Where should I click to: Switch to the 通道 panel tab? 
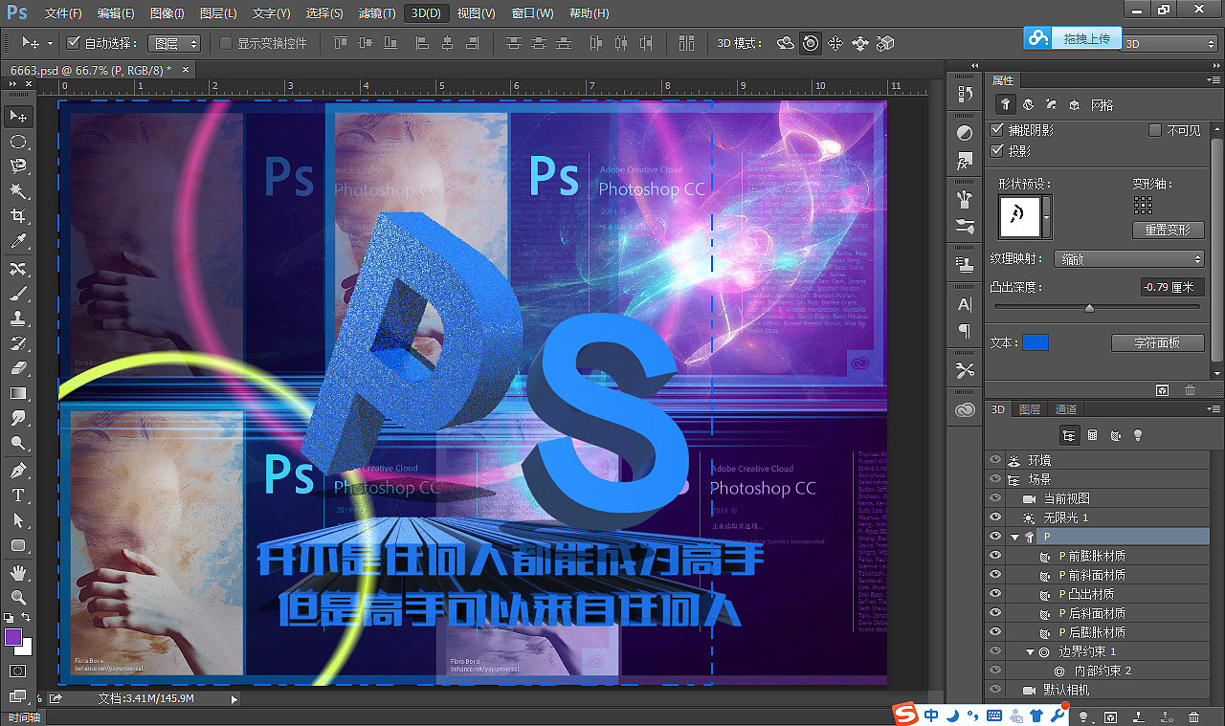tap(1065, 409)
